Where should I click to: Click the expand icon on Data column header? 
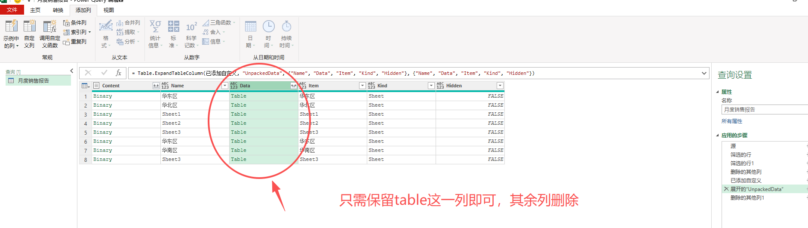(x=293, y=86)
